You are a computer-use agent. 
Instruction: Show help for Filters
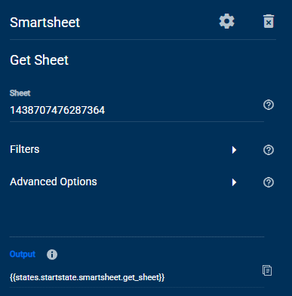coord(269,150)
